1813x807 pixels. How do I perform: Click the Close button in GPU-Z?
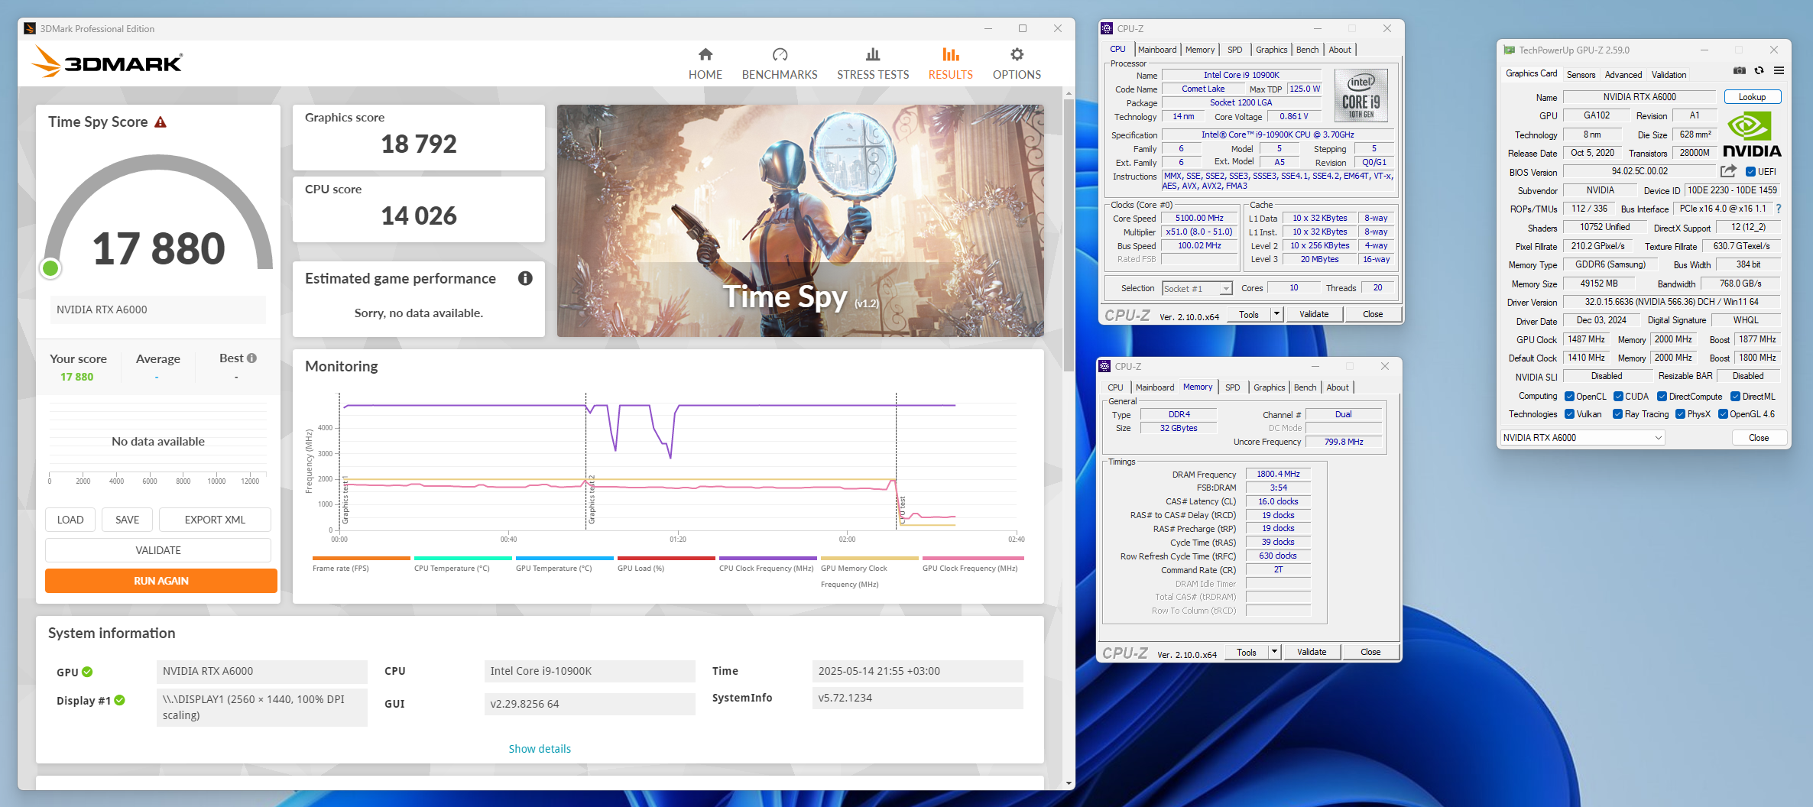[x=1759, y=438]
